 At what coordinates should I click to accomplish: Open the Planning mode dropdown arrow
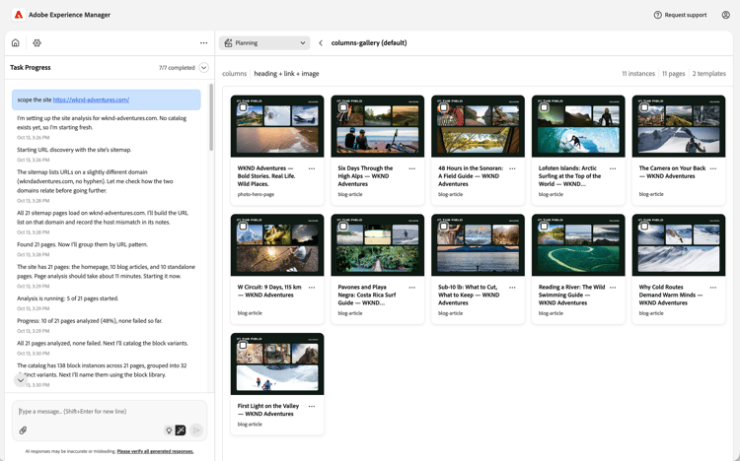tap(303, 43)
